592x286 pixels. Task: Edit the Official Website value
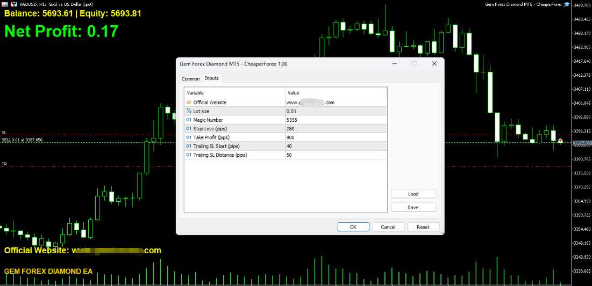[336, 102]
